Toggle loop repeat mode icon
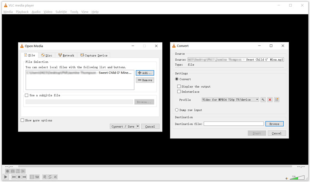Viewport: 310px width, 182px height. [x=50, y=177]
